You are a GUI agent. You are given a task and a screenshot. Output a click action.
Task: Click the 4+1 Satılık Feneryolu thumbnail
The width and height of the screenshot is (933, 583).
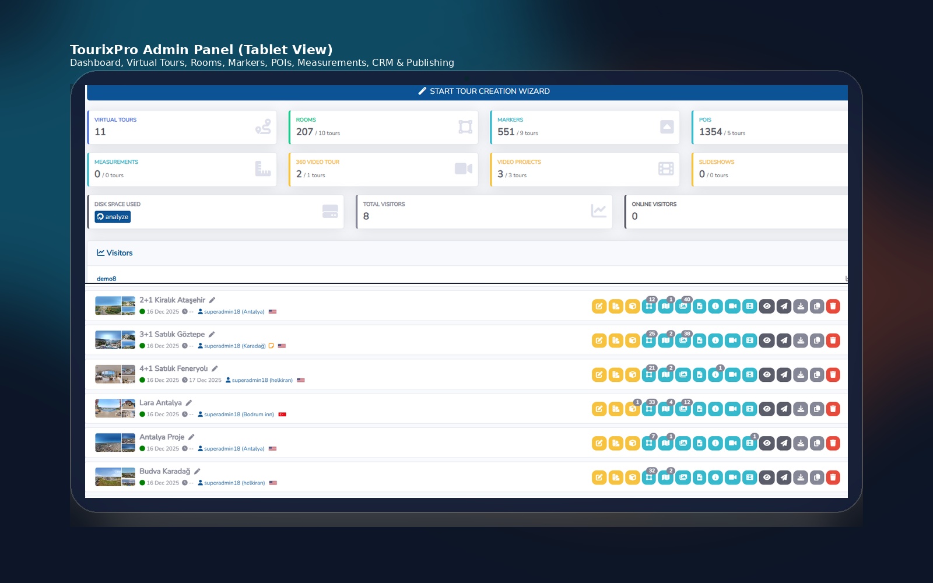click(115, 374)
